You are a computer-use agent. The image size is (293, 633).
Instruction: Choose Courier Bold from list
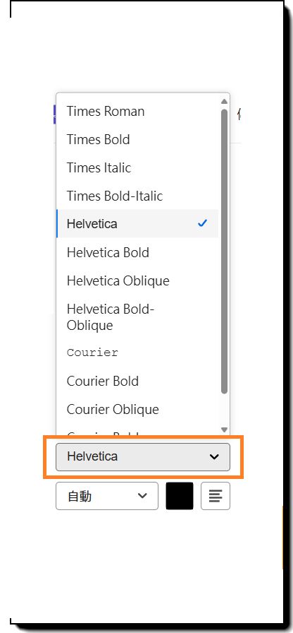137,381
